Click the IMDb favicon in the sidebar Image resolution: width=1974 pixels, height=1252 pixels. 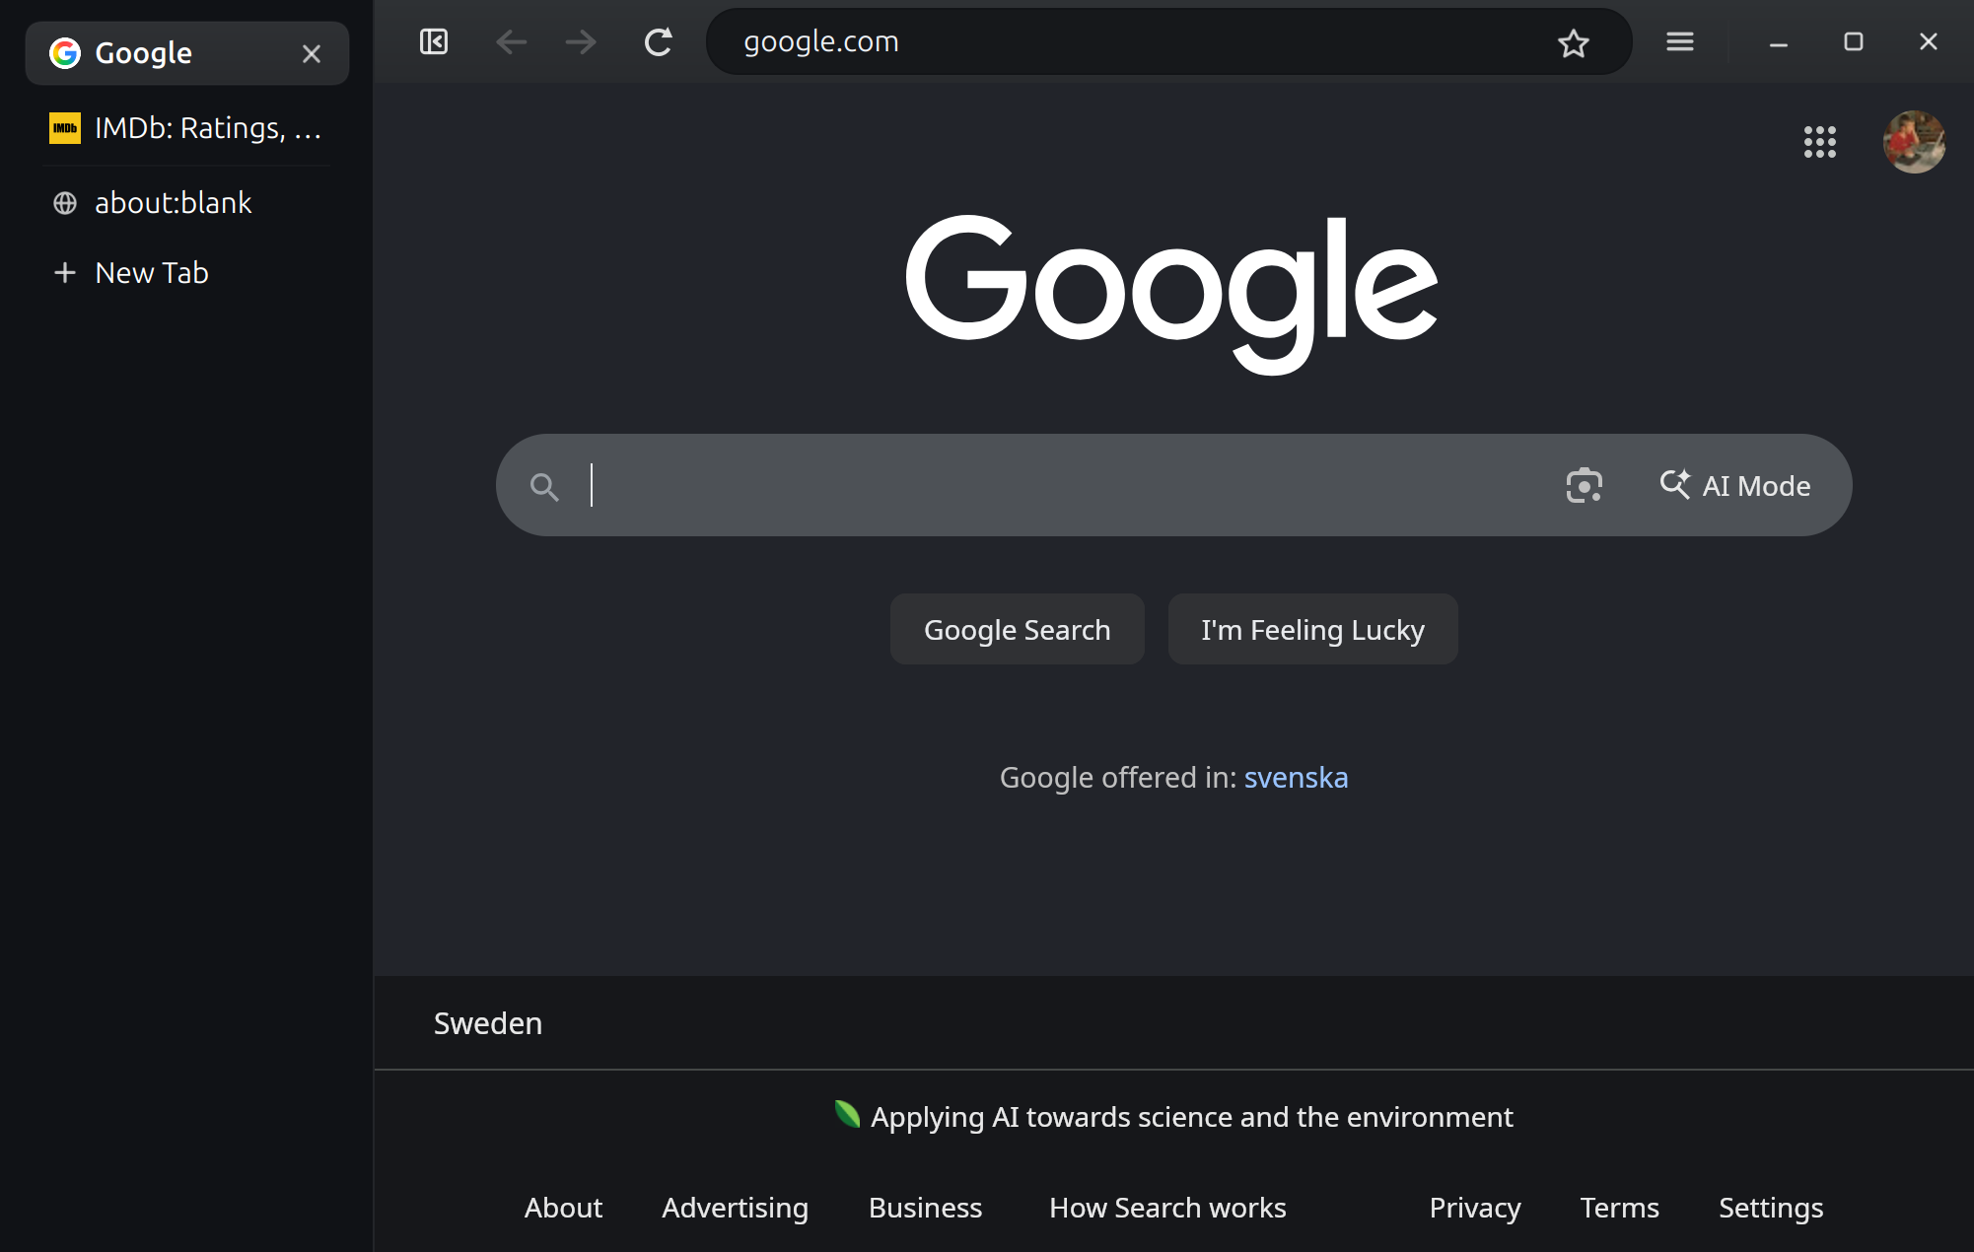pos(65,128)
